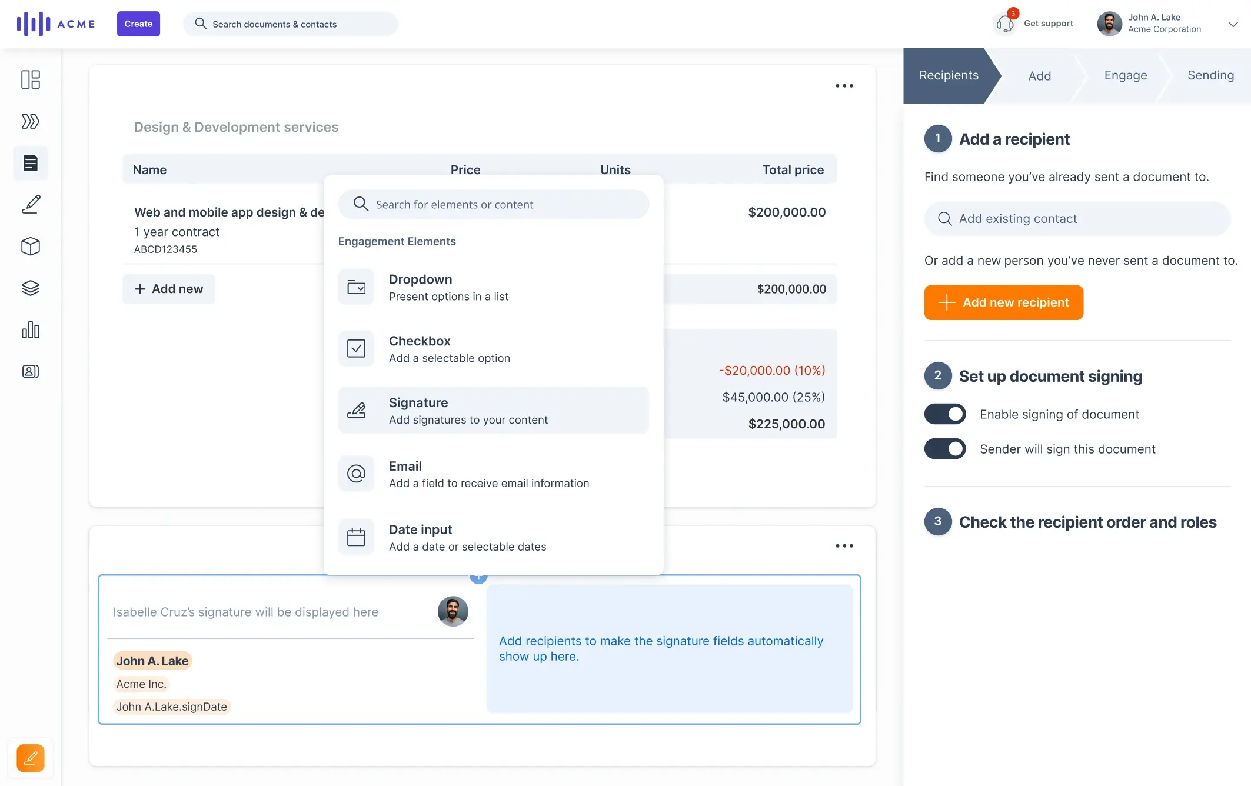Toggle Enable signing of document switch

[945, 414]
